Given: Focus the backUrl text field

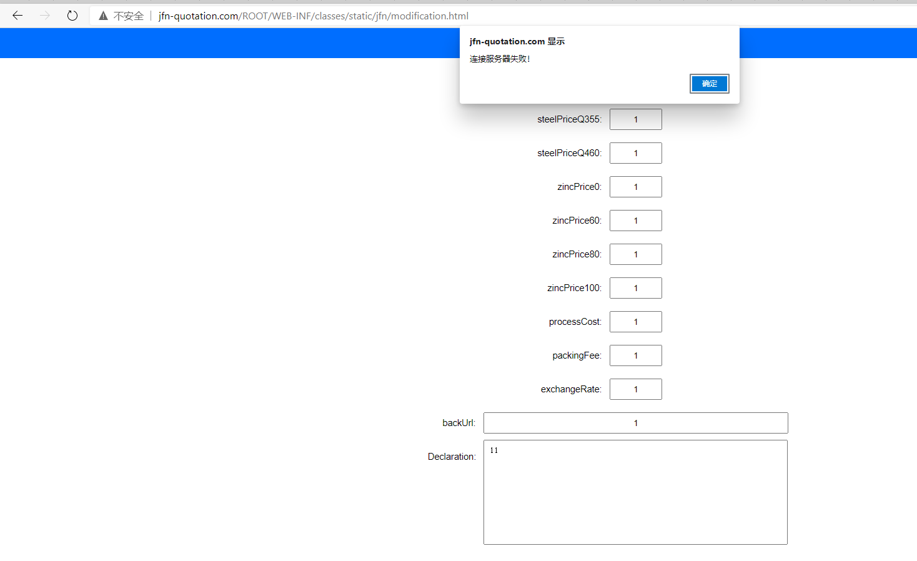Looking at the screenshot, I should (635, 423).
